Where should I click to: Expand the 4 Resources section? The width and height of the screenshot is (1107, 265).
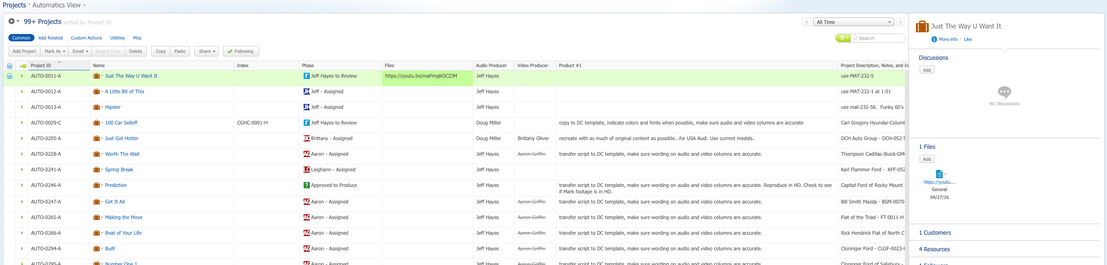coord(934,249)
